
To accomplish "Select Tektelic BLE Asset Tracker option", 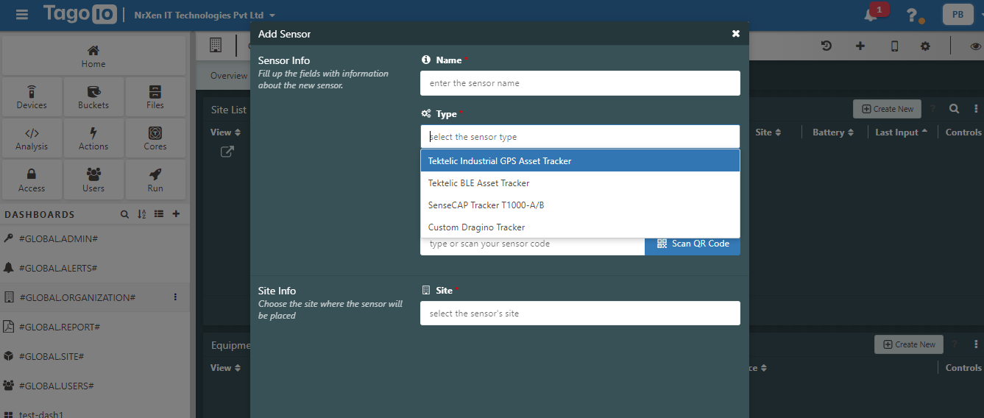I will point(580,183).
